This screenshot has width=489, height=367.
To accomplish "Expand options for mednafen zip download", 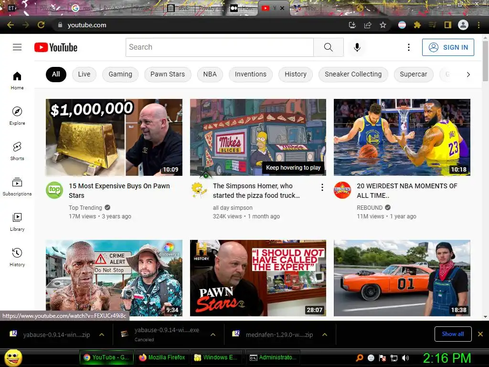I will pyautogui.click(x=325, y=335).
